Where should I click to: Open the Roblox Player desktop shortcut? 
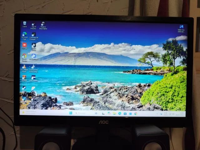point(34,57)
